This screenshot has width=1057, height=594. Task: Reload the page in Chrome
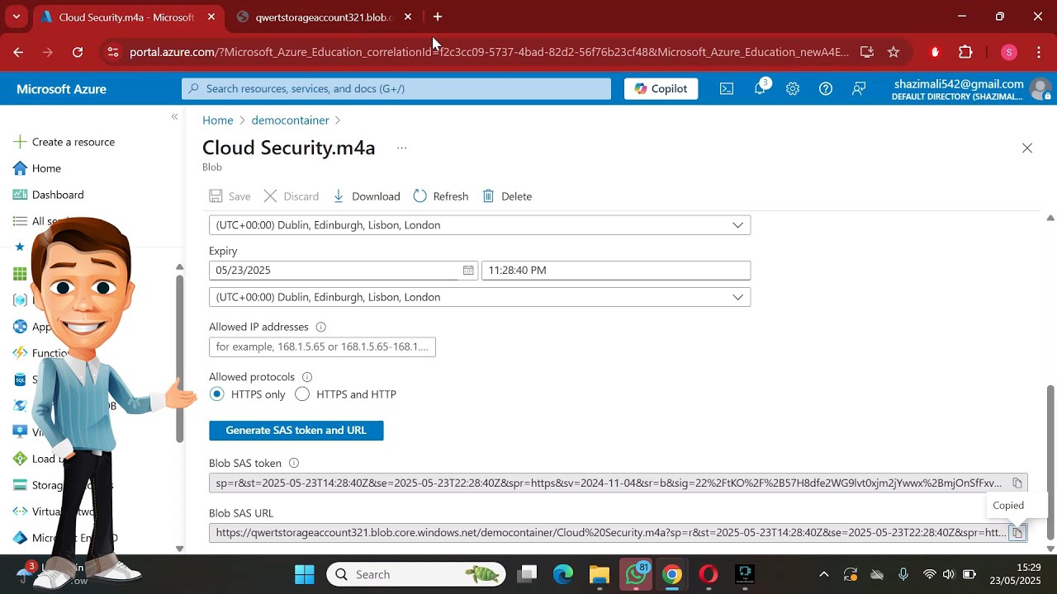point(78,52)
